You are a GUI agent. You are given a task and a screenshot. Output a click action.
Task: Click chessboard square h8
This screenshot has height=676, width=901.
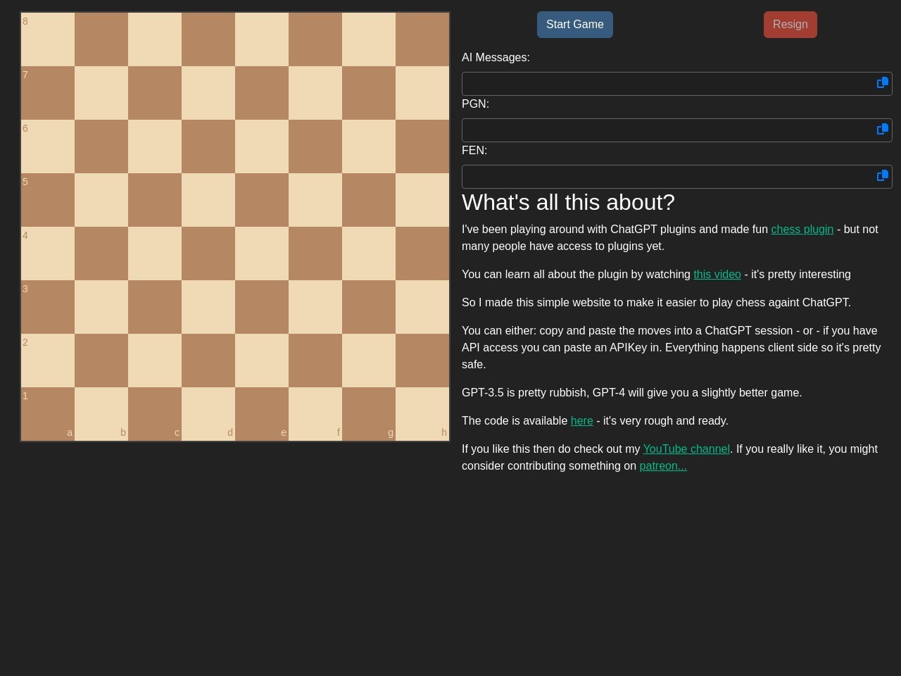point(422,39)
